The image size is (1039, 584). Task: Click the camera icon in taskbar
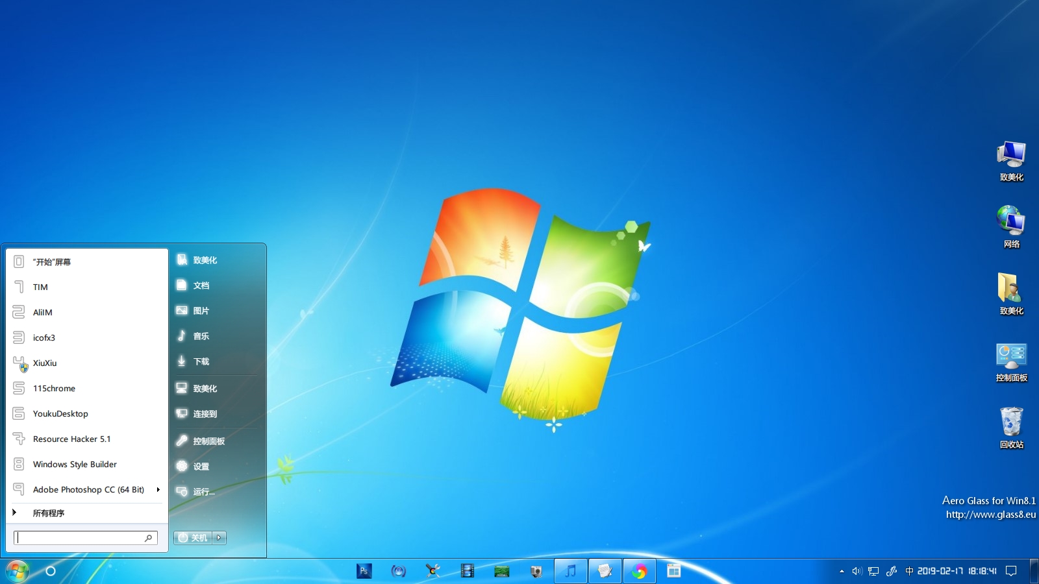[x=536, y=571]
